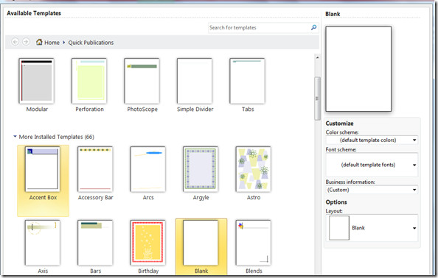The image size is (438, 278).
Task: Choose the Perforation template
Action: (88, 81)
